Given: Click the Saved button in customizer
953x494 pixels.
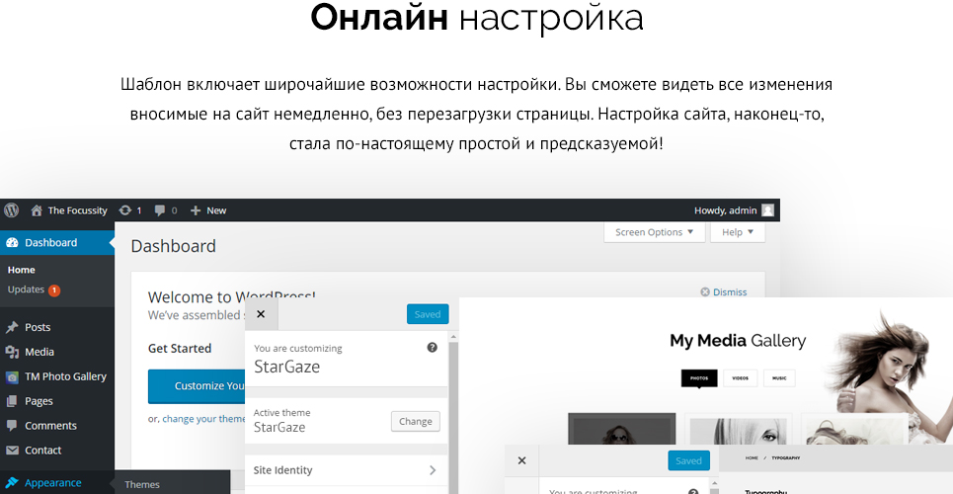Looking at the screenshot, I should [428, 314].
